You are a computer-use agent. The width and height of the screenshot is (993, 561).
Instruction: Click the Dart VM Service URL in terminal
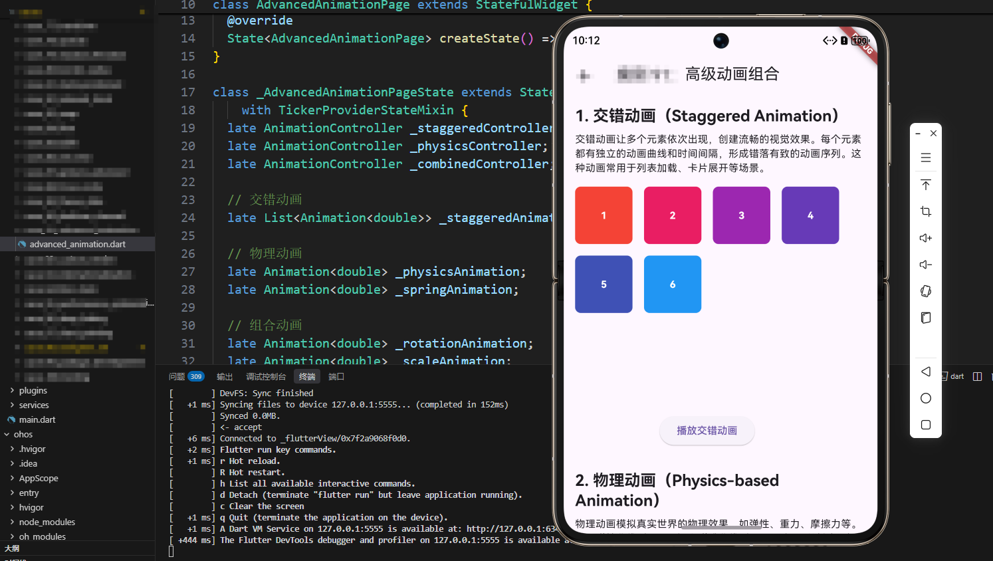click(x=510, y=529)
